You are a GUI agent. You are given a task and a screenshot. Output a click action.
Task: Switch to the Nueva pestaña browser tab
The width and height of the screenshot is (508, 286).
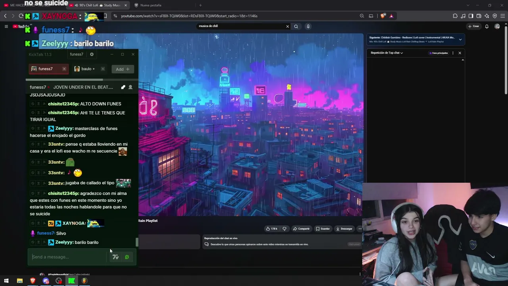tap(163, 5)
